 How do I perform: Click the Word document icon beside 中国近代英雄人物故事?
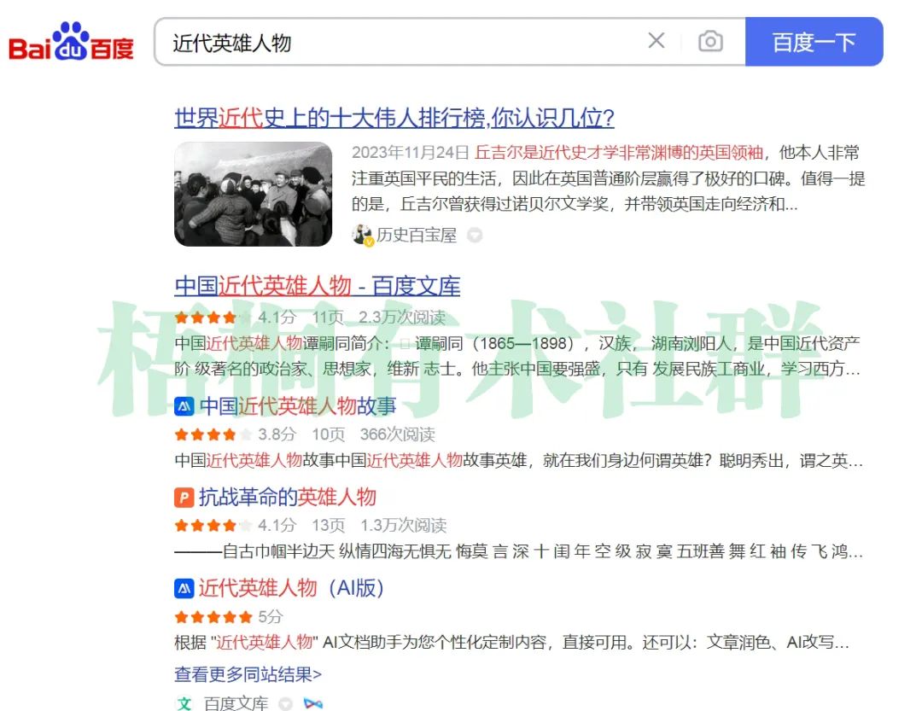pyautogui.click(x=182, y=407)
